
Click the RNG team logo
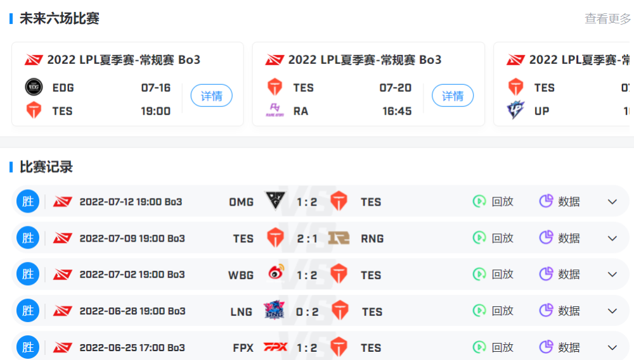coord(339,238)
